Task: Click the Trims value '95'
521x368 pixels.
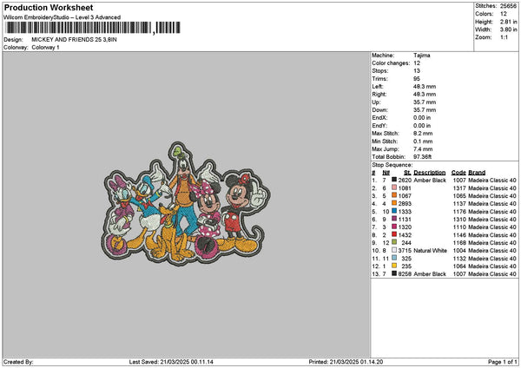Action: pyautogui.click(x=417, y=79)
